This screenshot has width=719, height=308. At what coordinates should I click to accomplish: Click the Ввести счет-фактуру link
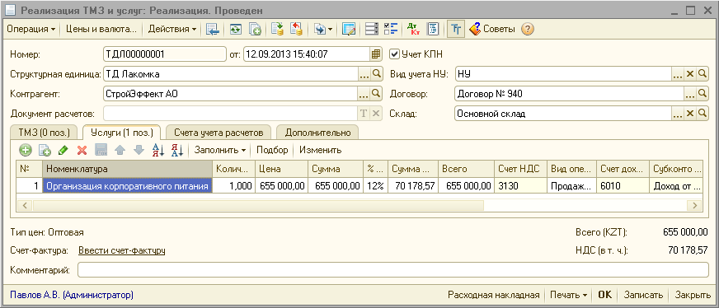coord(121,250)
